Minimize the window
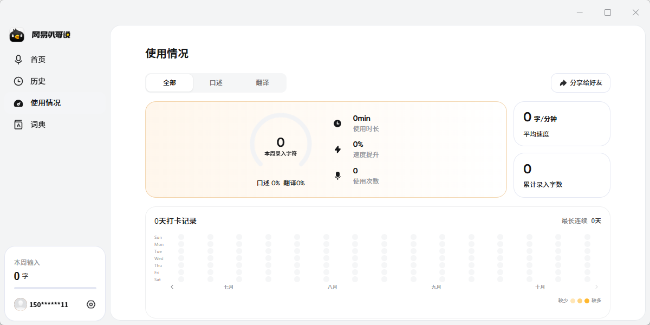Viewport: 650px width, 325px height. pyautogui.click(x=580, y=12)
